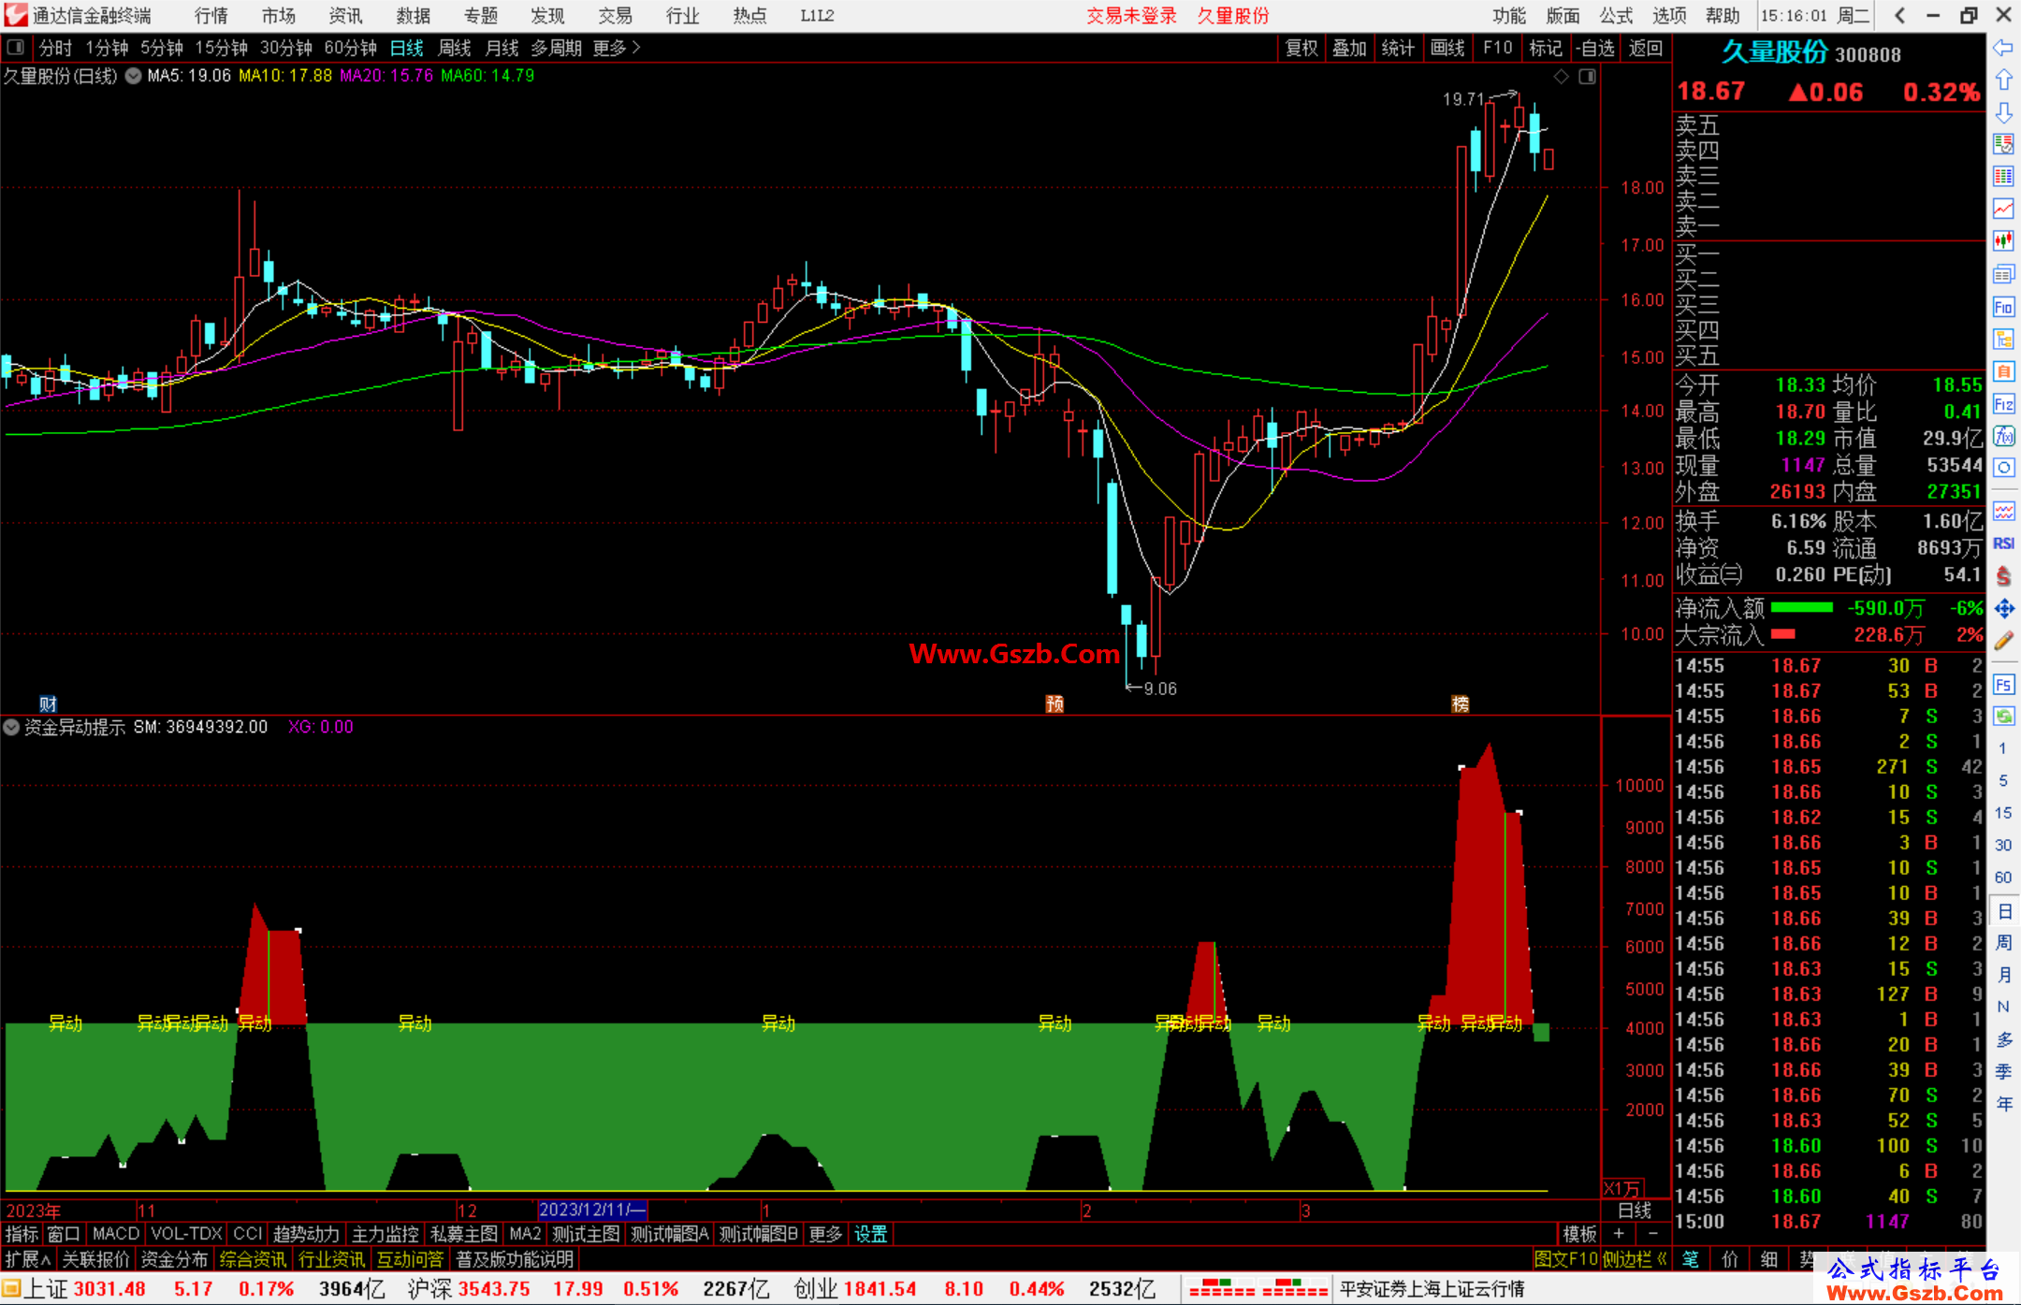
Task: Click the panel toggle icon at chart top right
Action: [1587, 77]
